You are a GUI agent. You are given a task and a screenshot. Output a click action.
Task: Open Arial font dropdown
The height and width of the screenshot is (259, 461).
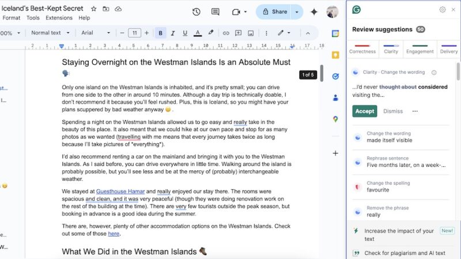pyautogui.click(x=96, y=33)
